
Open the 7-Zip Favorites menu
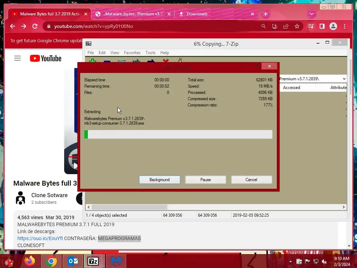(132, 53)
